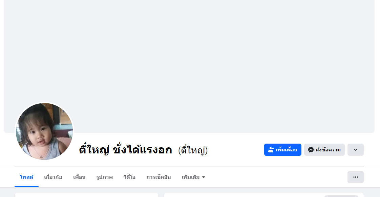Show the วิดีโอ tab
This screenshot has height=197, width=380.
click(x=129, y=177)
